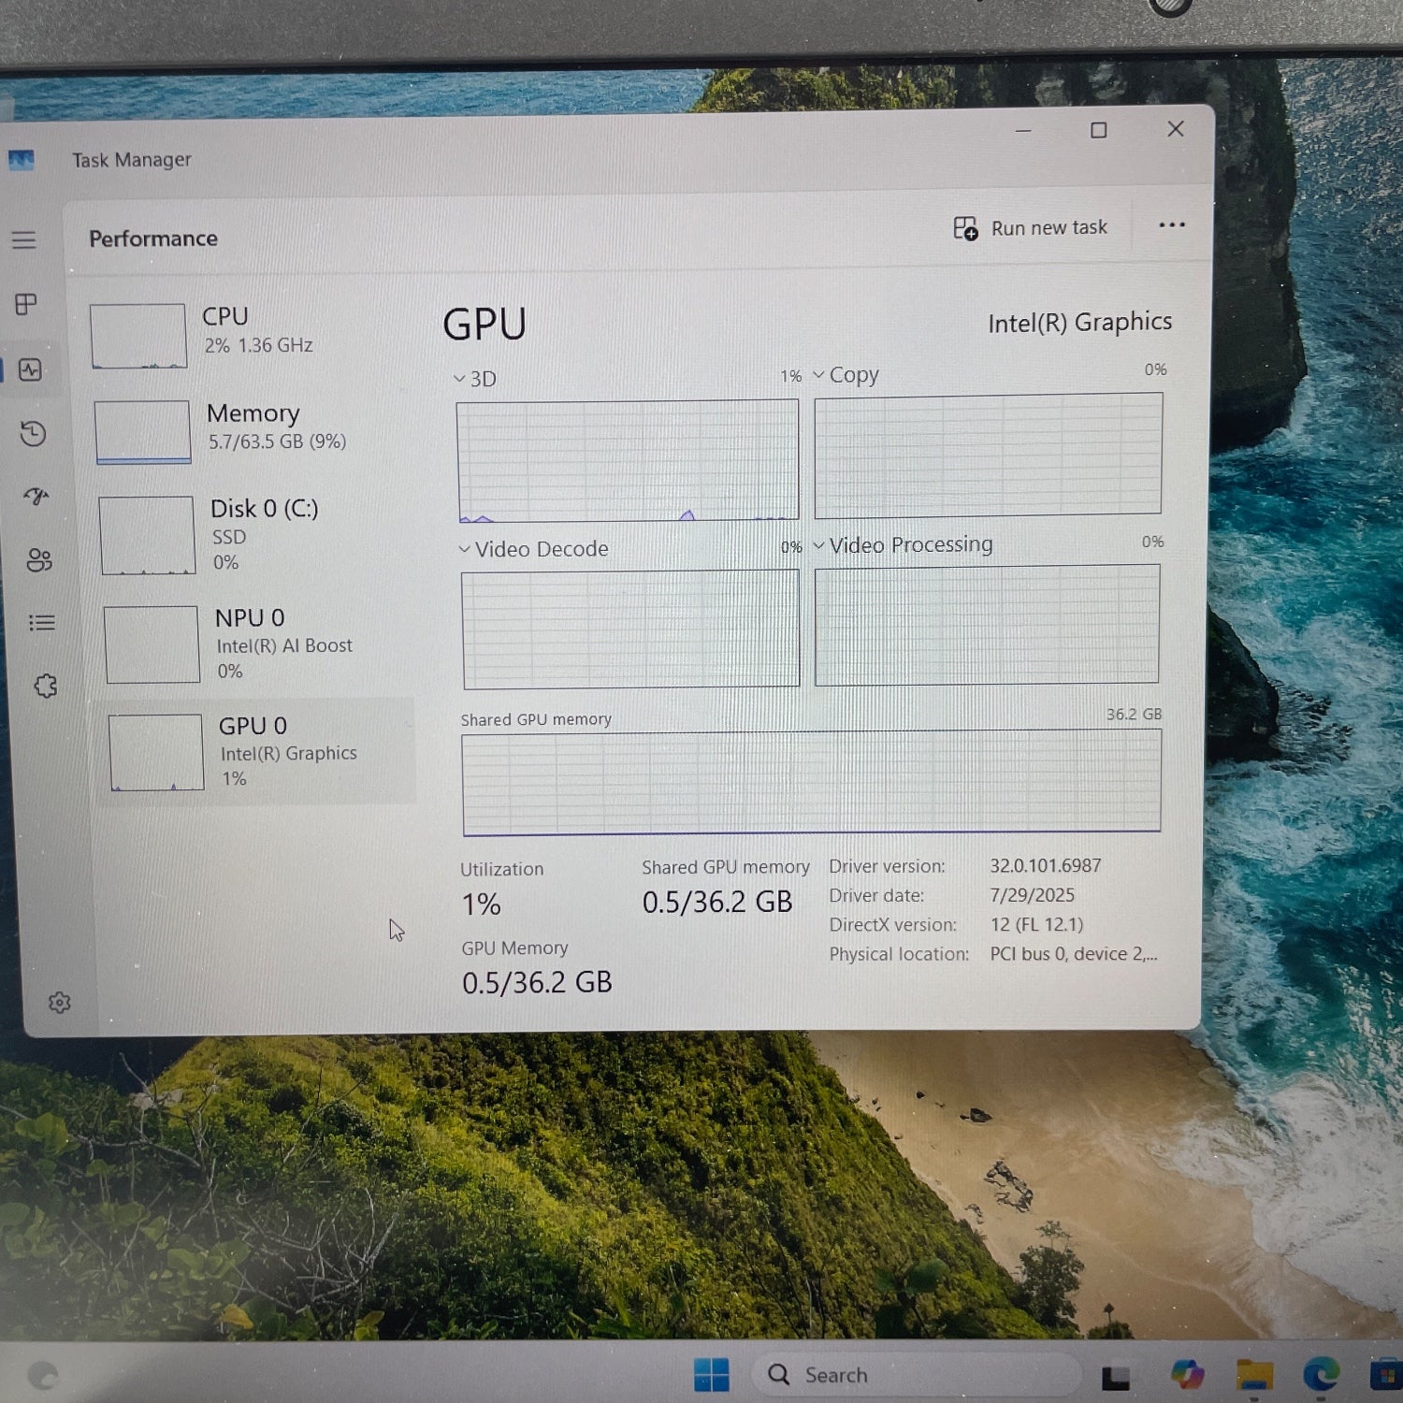1403x1403 pixels.
Task: Open Task Manager settings gear
Action: (x=59, y=1003)
